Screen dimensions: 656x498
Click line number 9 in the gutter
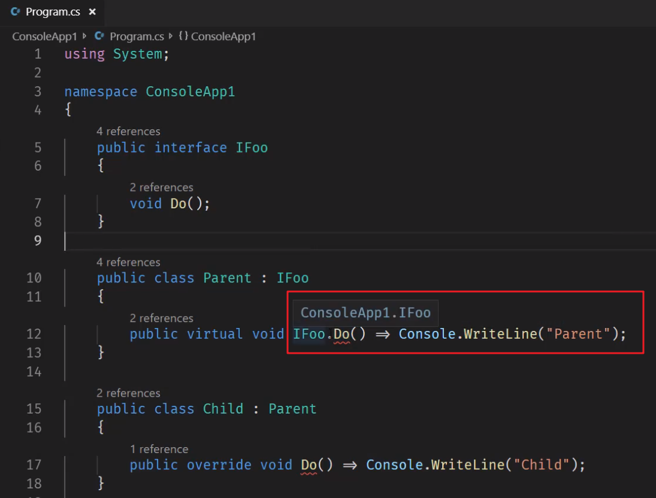38,241
